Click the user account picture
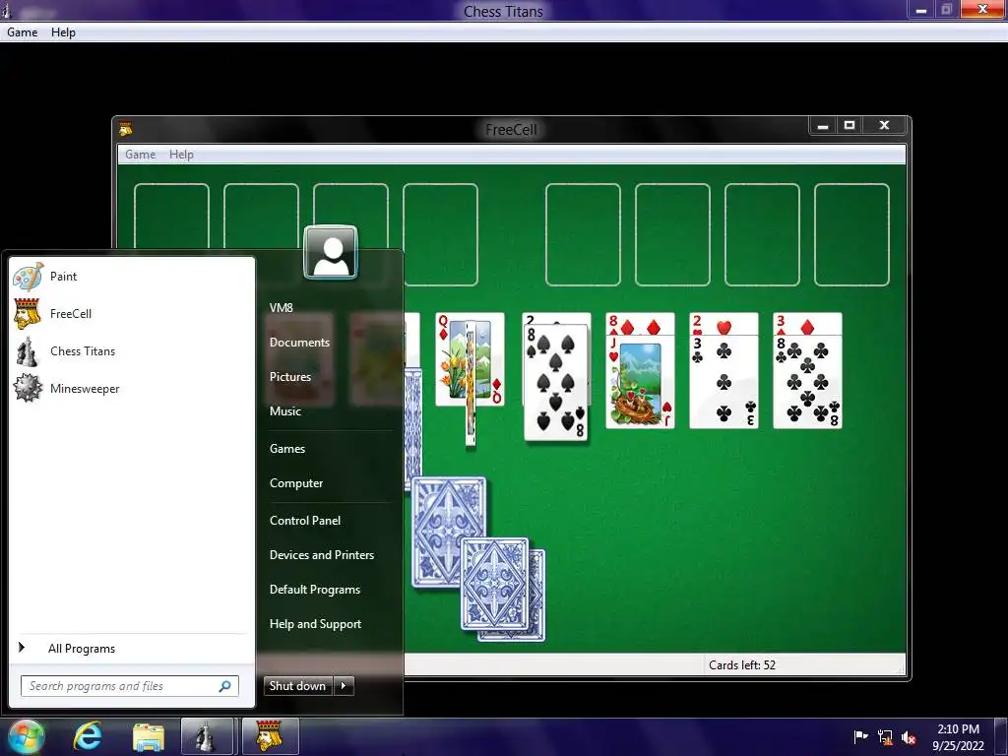 pos(331,252)
